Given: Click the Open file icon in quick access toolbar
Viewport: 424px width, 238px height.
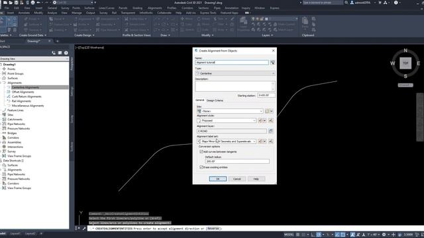Looking at the screenshot, I should coord(11,3).
